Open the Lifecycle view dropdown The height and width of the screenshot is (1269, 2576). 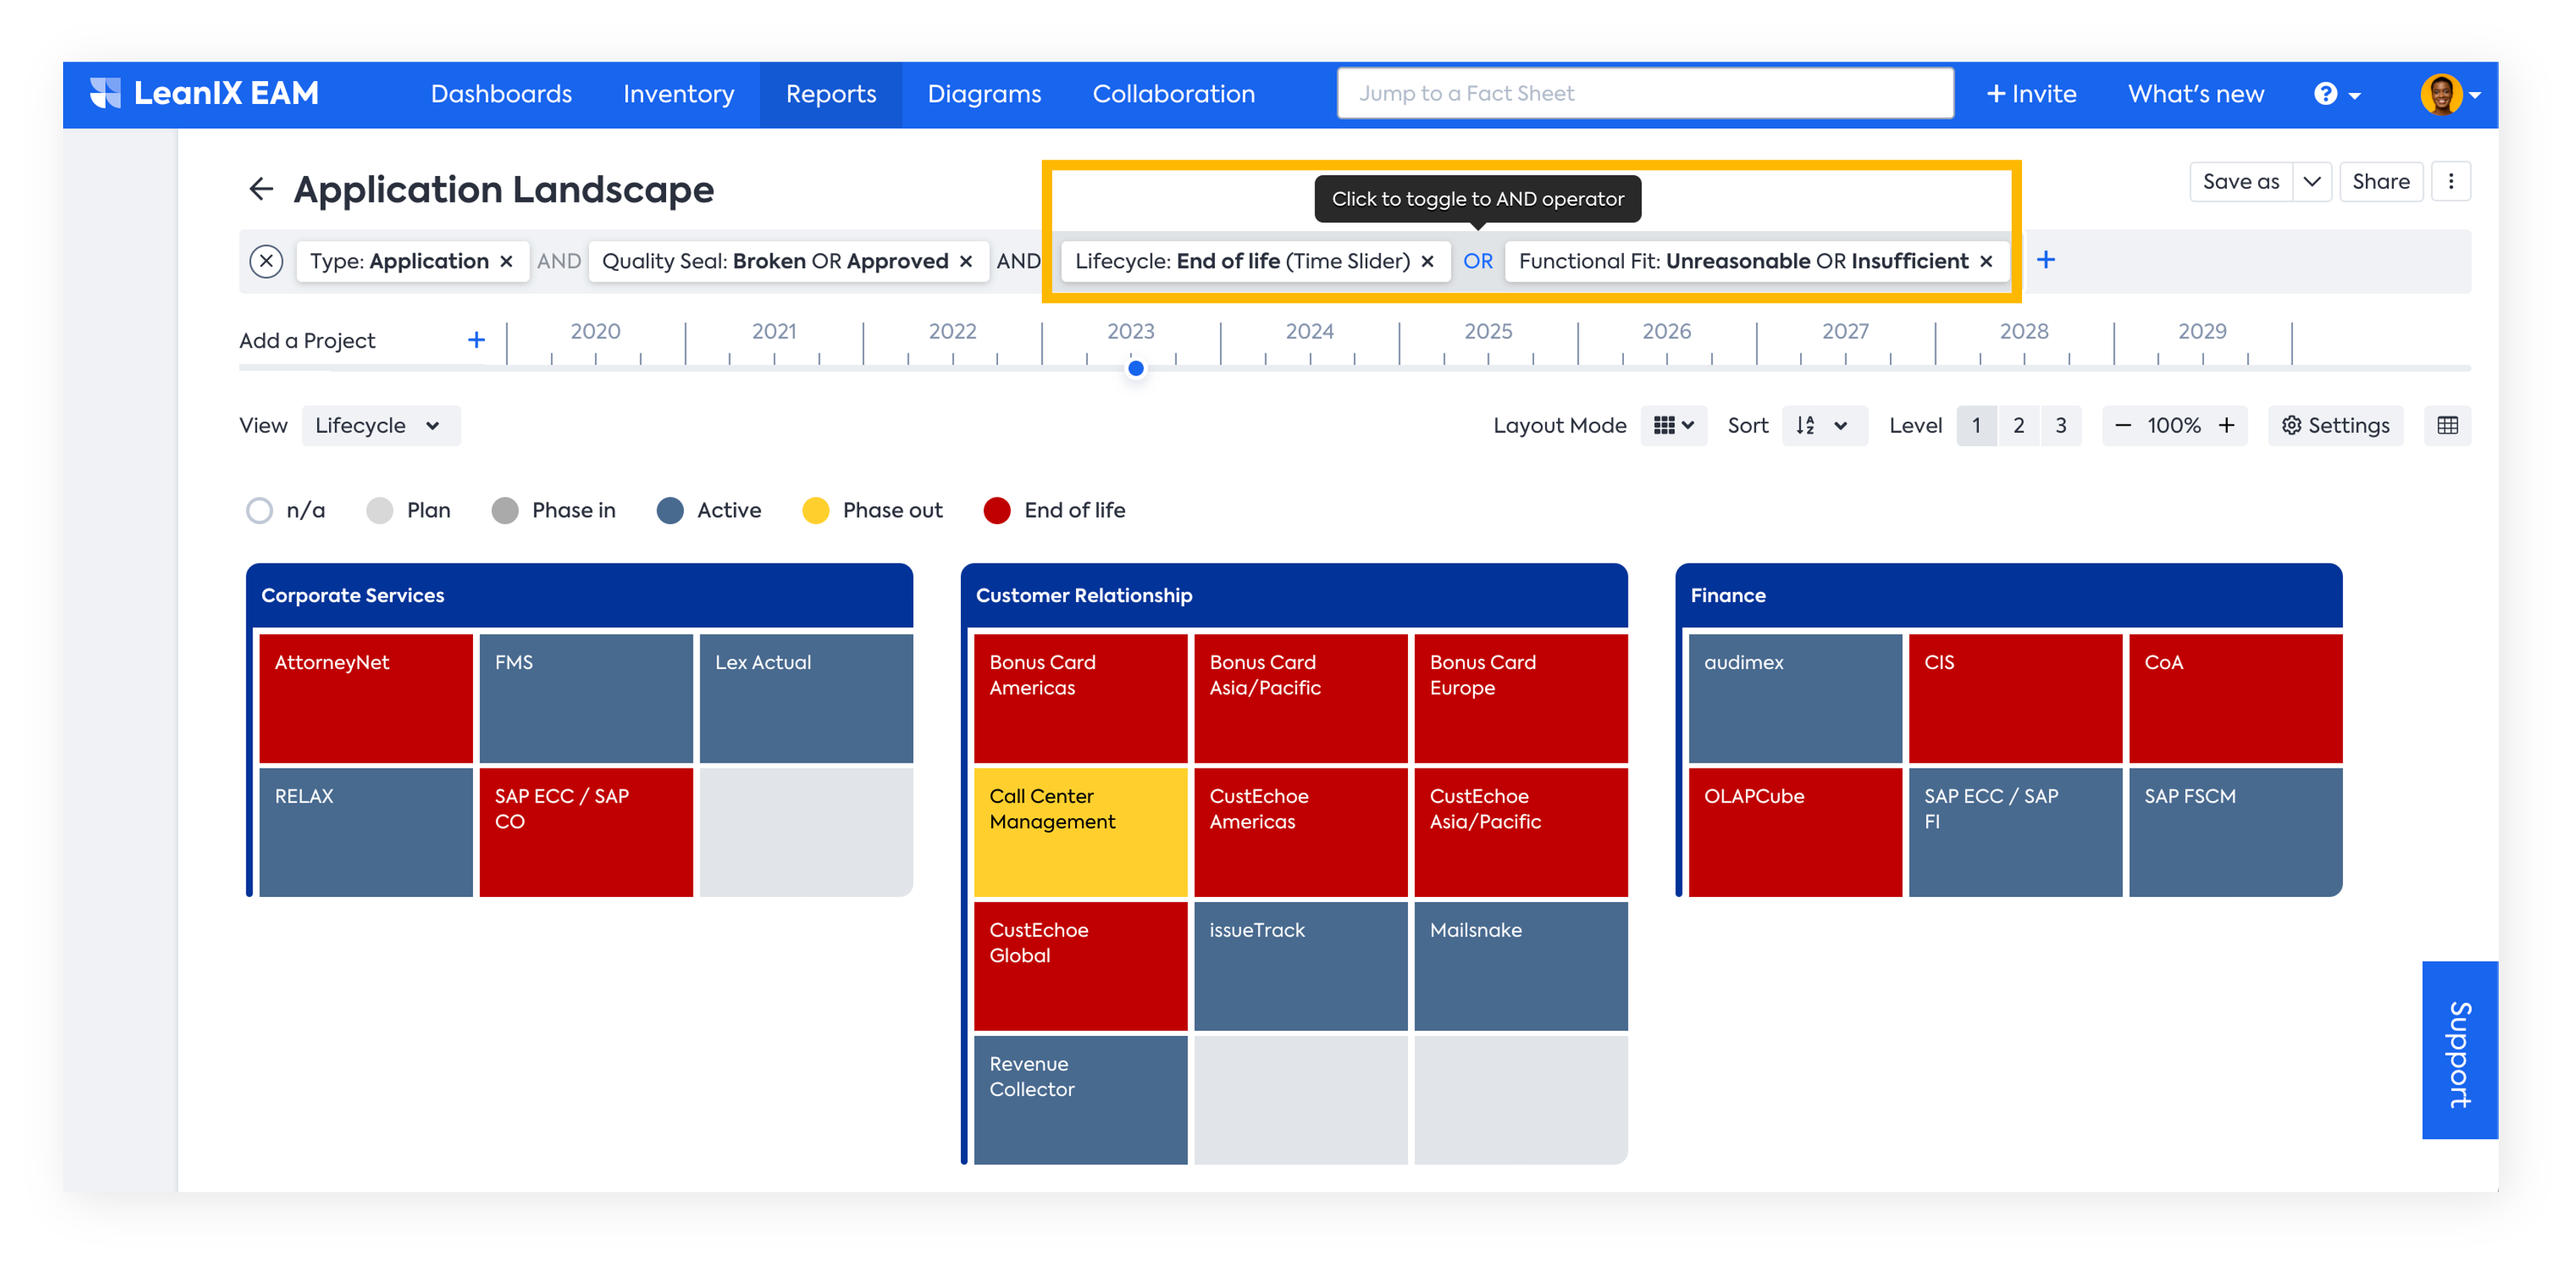point(380,425)
